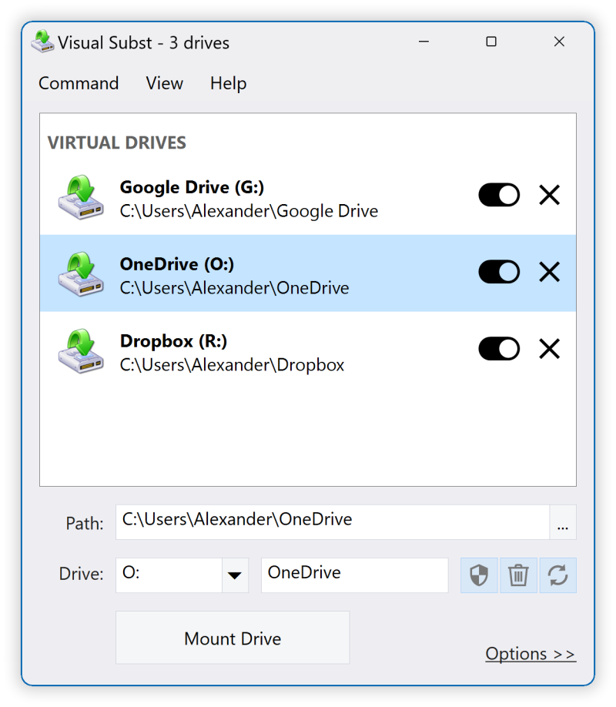Click the O: drive letter combo box
The height and width of the screenshot is (707, 616).
[182, 575]
